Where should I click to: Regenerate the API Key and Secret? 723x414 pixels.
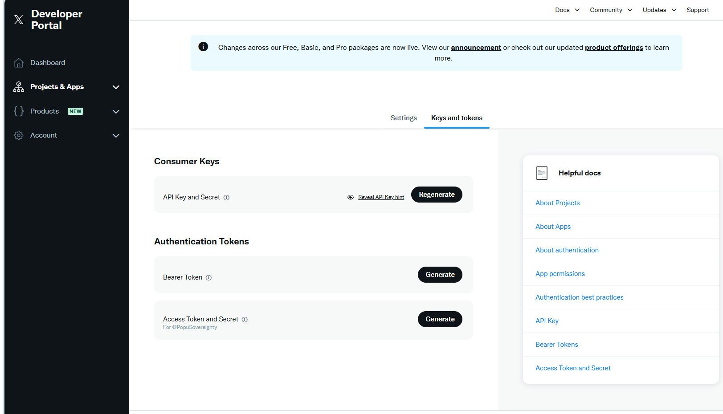pyautogui.click(x=437, y=195)
